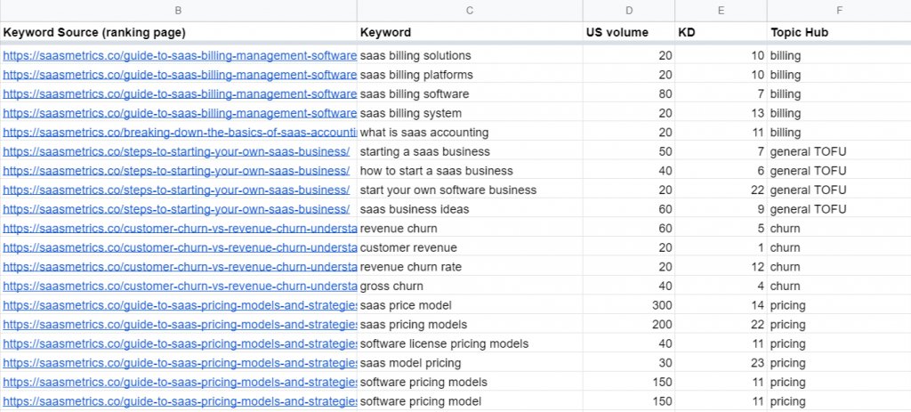
Task: Open the source link in 'gross churn' row
Action: point(179,286)
